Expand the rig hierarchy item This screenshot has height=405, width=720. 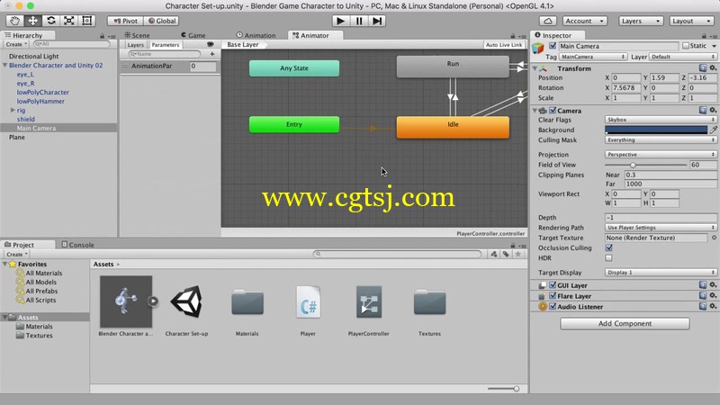pos(13,110)
